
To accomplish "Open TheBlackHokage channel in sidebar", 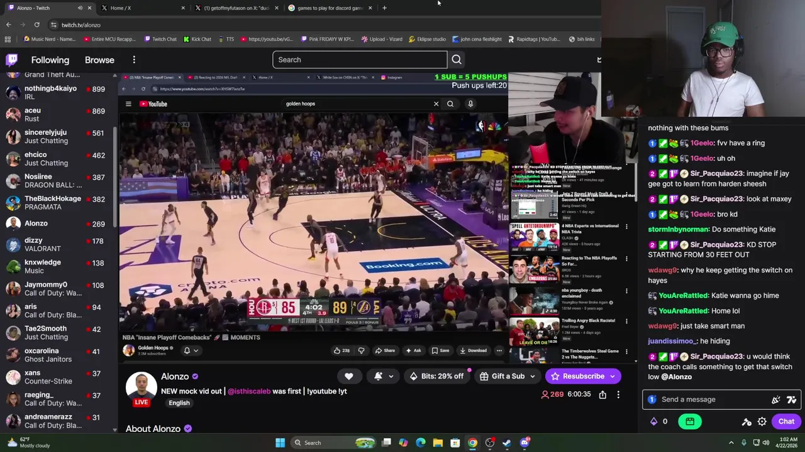I will (57, 203).
